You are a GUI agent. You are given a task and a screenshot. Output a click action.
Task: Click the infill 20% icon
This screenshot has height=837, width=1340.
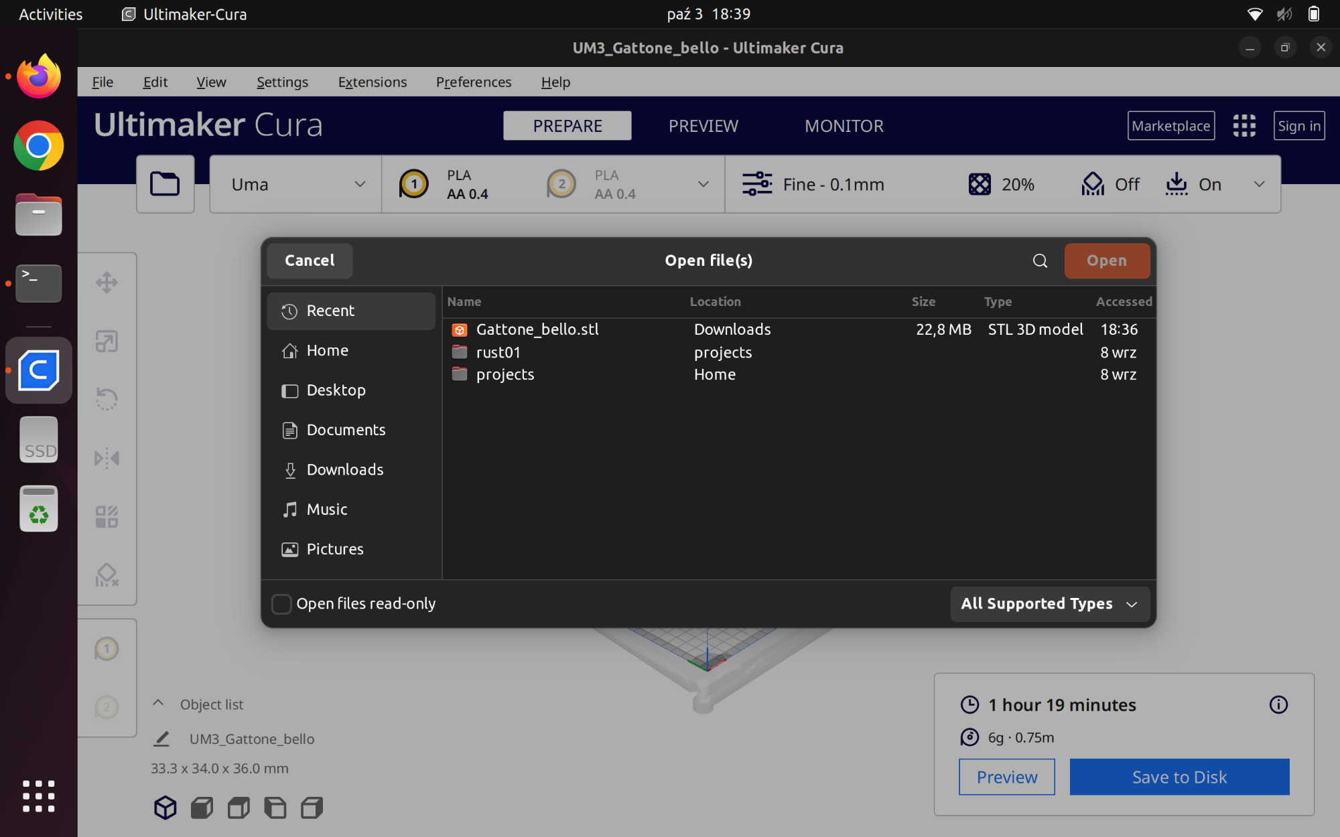(980, 184)
